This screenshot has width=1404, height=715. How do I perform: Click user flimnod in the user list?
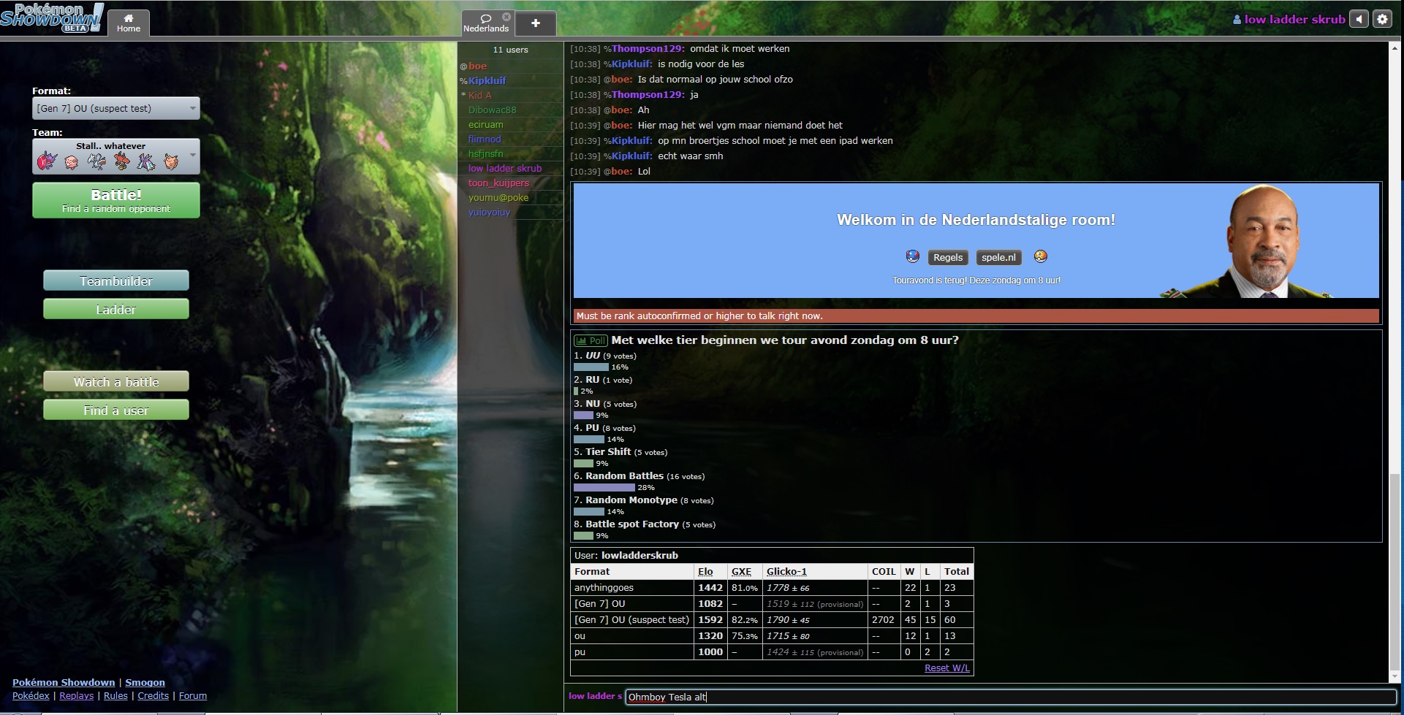[x=510, y=139]
